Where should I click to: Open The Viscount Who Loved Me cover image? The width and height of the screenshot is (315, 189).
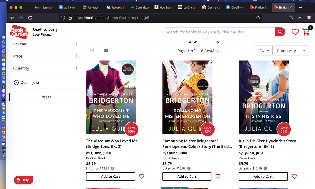[x=111, y=97]
